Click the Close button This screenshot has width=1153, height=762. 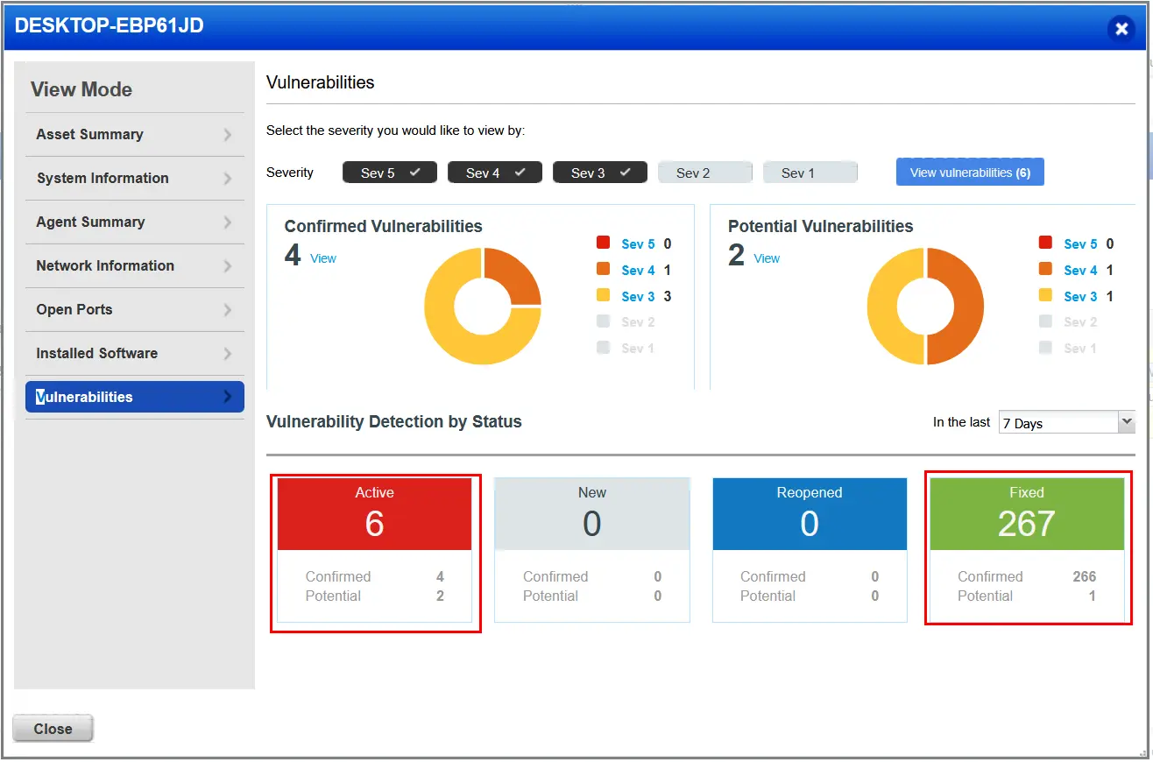[x=53, y=729]
